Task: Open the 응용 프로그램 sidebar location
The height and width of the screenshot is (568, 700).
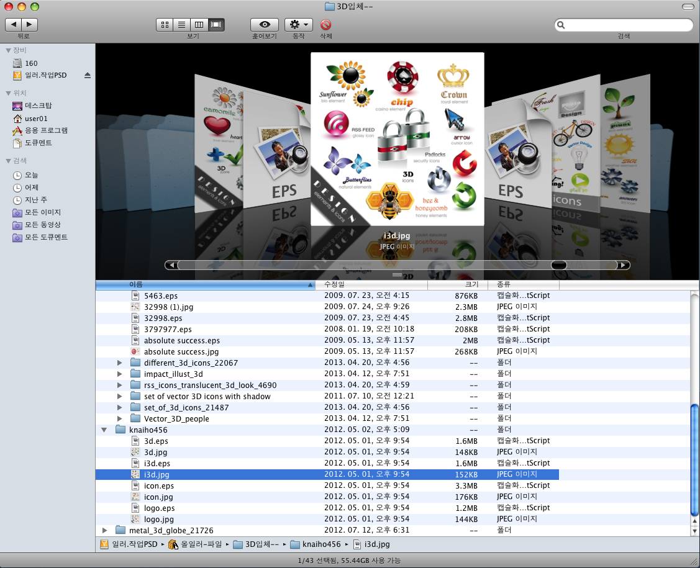Action: pos(46,130)
